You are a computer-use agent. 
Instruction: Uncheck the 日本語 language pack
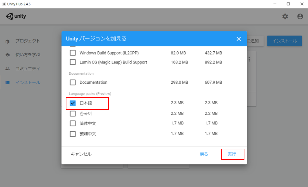(x=73, y=103)
